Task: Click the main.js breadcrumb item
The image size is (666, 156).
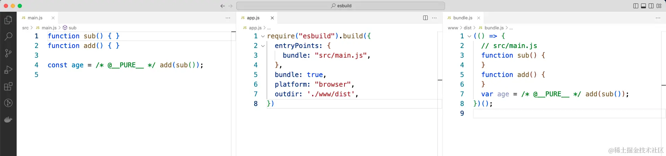Action: coord(46,28)
